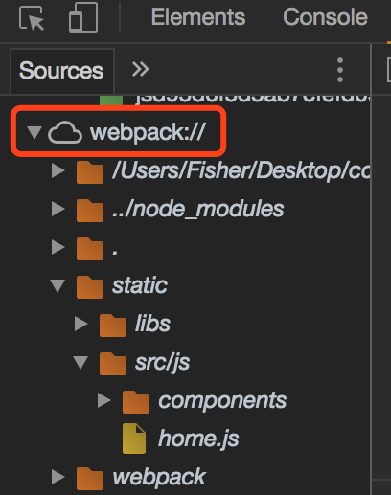The width and height of the screenshot is (391, 495).
Task: Click the cloud icon beside webpack://
Action: coord(65,132)
